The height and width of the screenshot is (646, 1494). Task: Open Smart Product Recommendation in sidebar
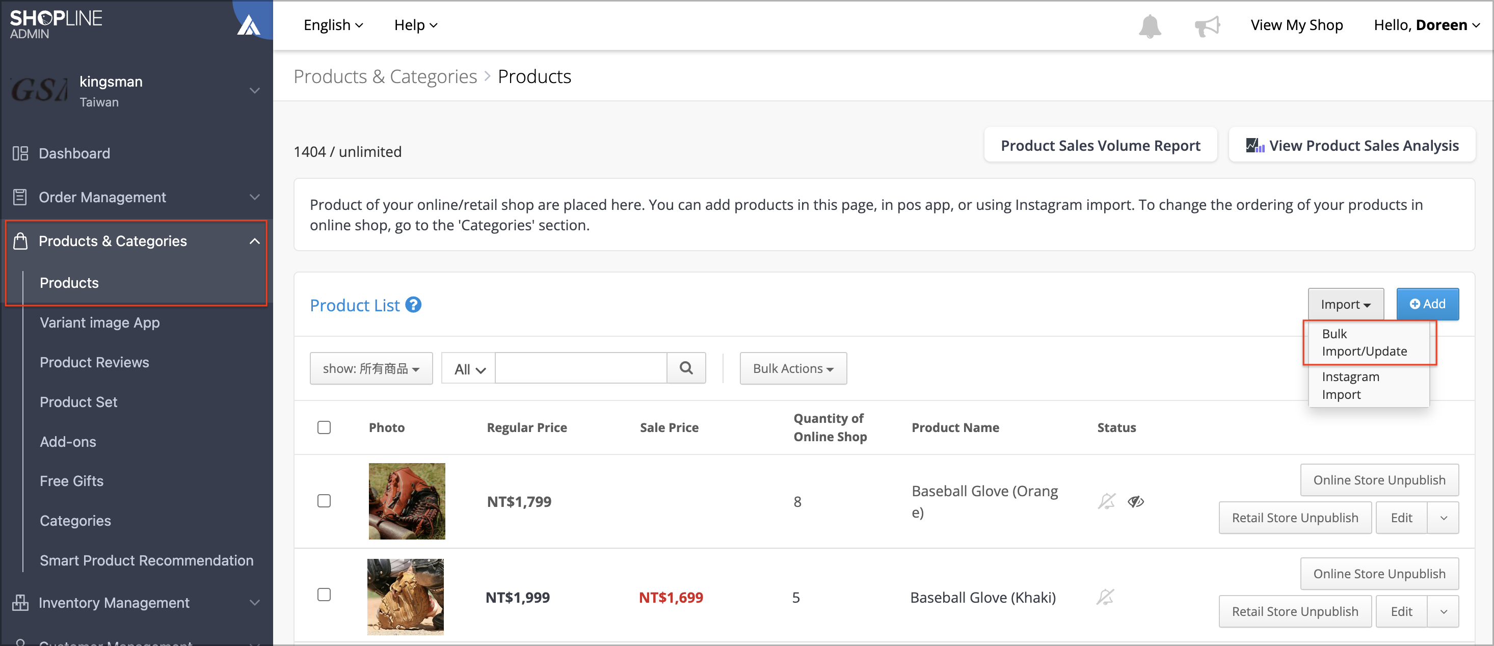pos(147,560)
